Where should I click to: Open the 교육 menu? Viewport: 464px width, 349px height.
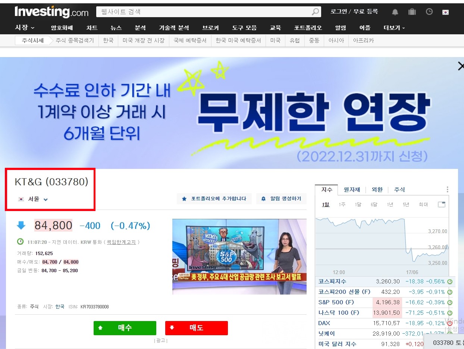pos(275,28)
